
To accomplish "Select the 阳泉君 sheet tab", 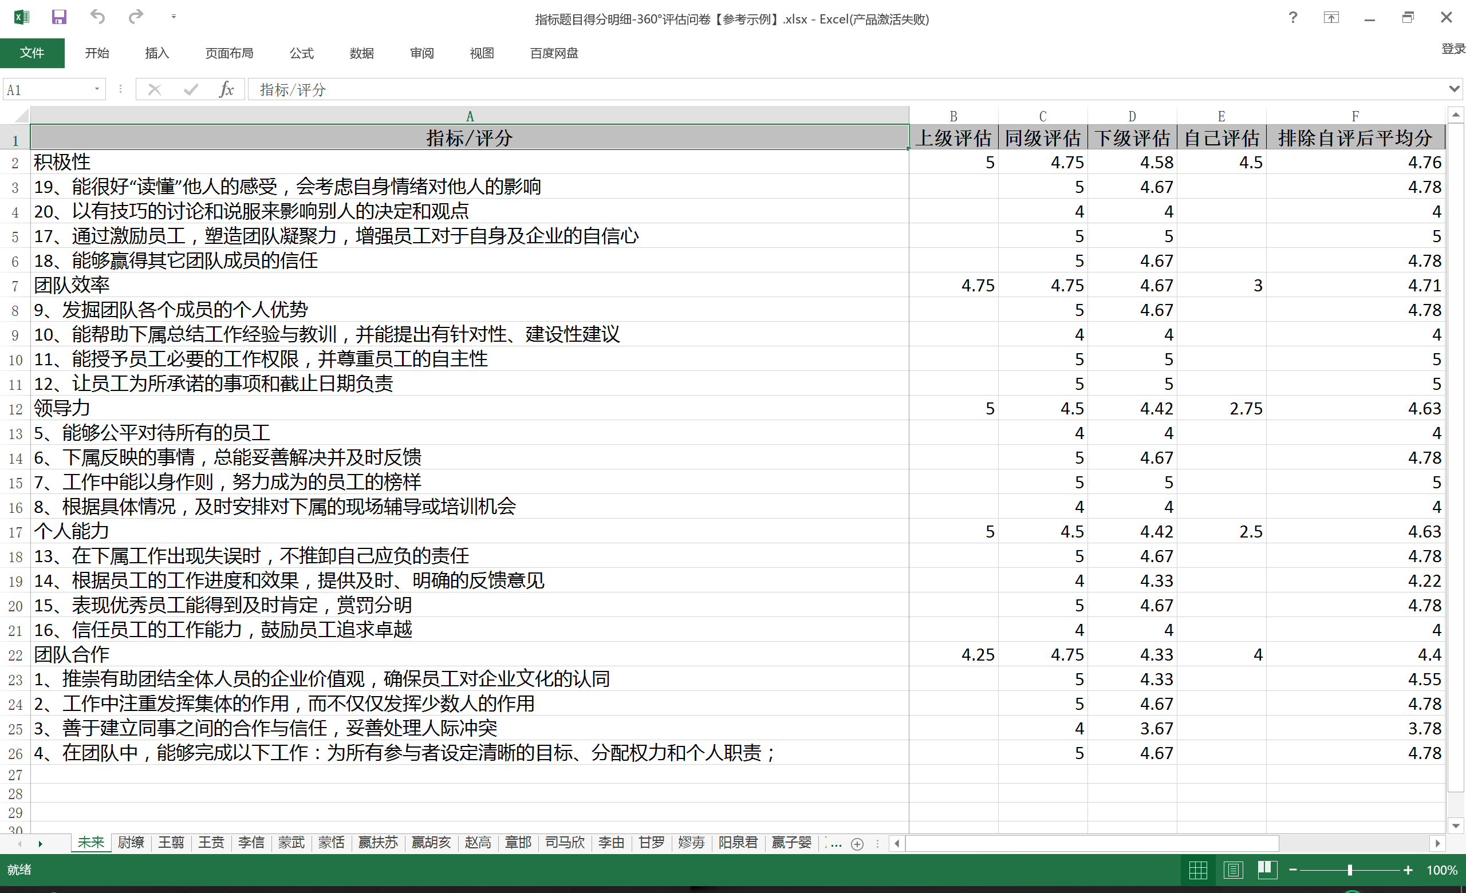I will (x=738, y=843).
